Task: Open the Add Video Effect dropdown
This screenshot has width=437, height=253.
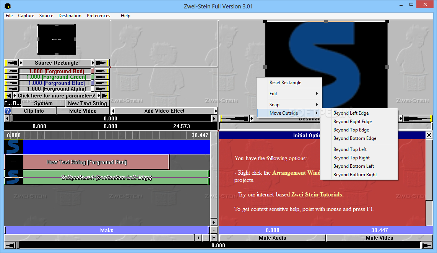Action: click(x=164, y=111)
